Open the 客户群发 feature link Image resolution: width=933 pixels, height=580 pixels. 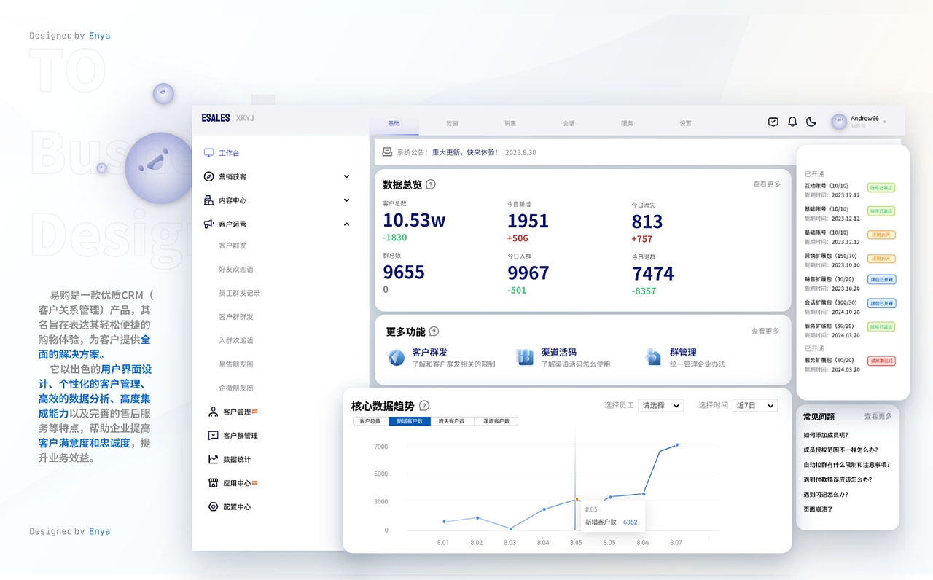[430, 353]
